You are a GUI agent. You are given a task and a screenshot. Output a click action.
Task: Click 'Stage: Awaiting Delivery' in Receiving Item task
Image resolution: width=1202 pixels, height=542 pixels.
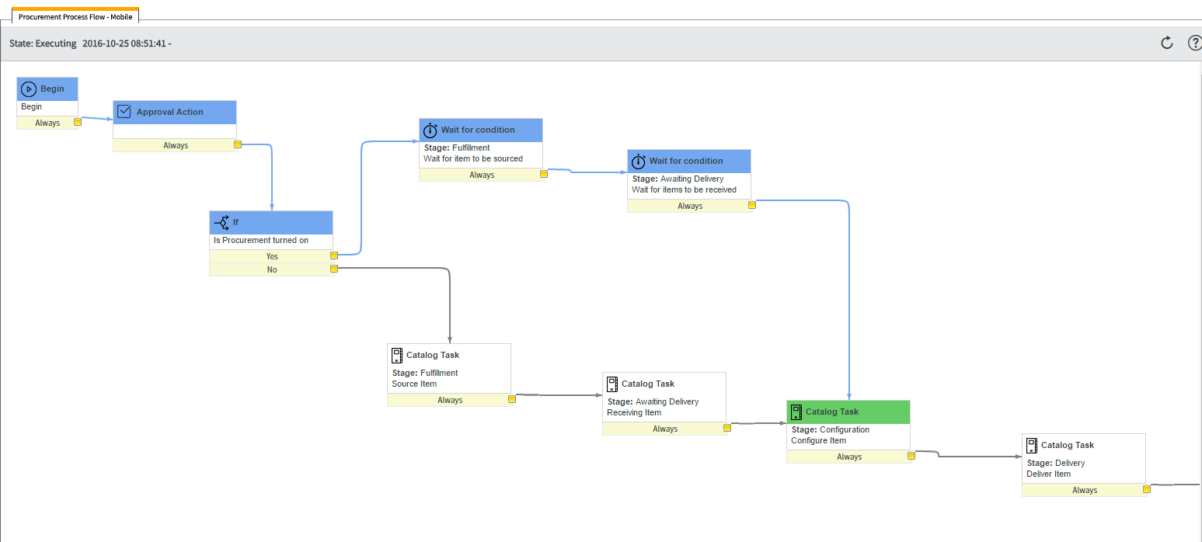click(x=653, y=401)
